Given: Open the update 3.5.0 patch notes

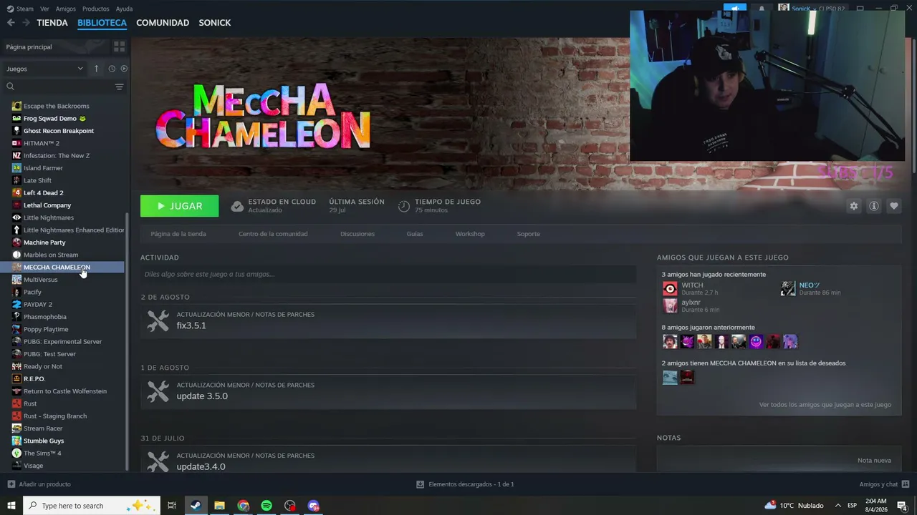Looking at the screenshot, I should 202,396.
